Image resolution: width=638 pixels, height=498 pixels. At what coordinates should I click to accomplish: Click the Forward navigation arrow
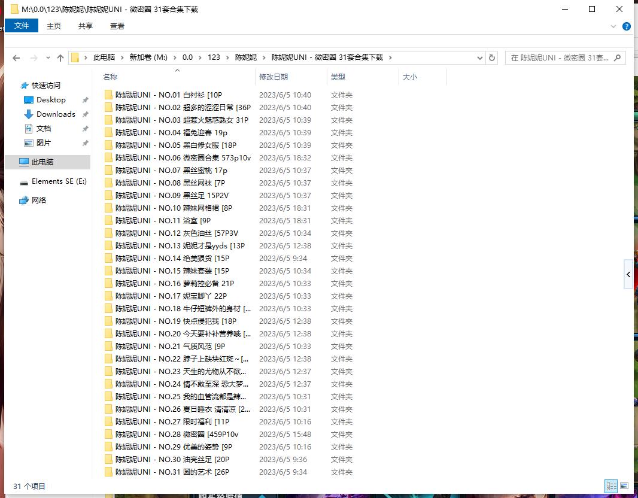34,58
